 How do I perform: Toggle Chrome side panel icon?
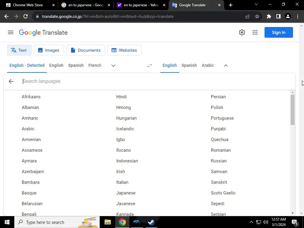pos(278,17)
